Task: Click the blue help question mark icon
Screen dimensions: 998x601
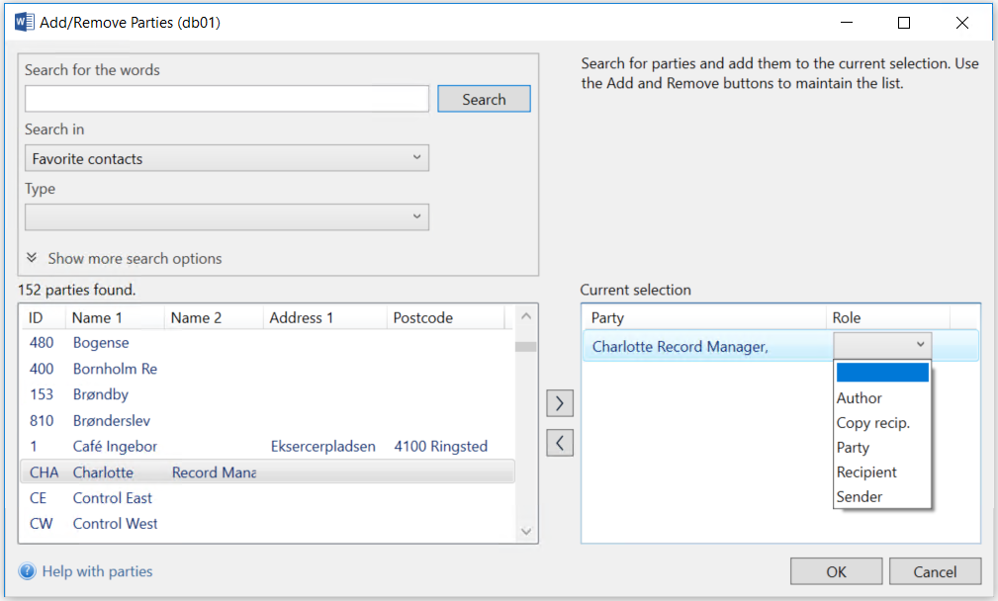Action: point(27,571)
